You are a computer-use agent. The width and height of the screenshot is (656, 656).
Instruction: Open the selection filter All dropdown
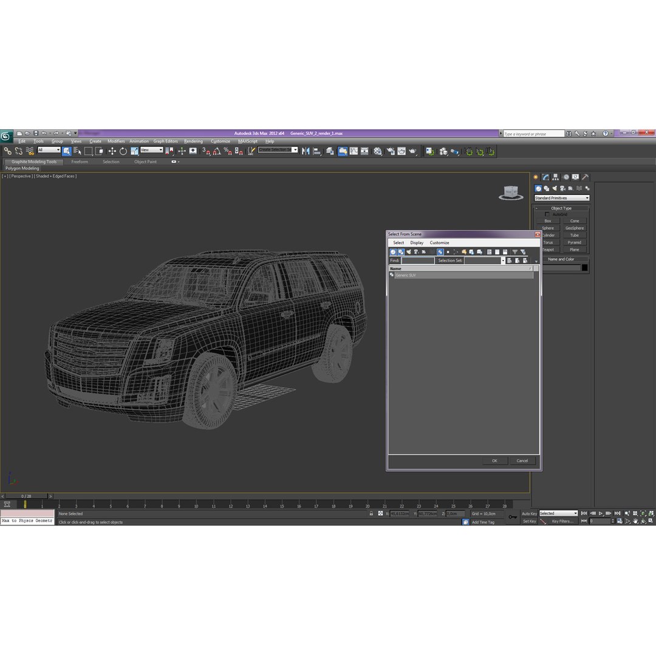click(x=49, y=150)
